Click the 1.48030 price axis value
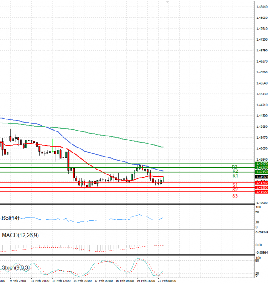Image resolution: width=268 pixels, height=284 pixels. point(262,18)
